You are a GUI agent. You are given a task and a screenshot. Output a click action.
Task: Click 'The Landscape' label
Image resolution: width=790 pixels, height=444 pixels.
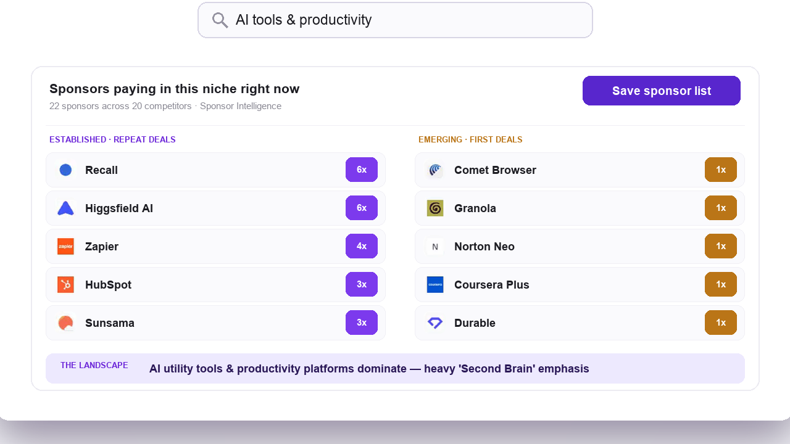click(x=94, y=366)
